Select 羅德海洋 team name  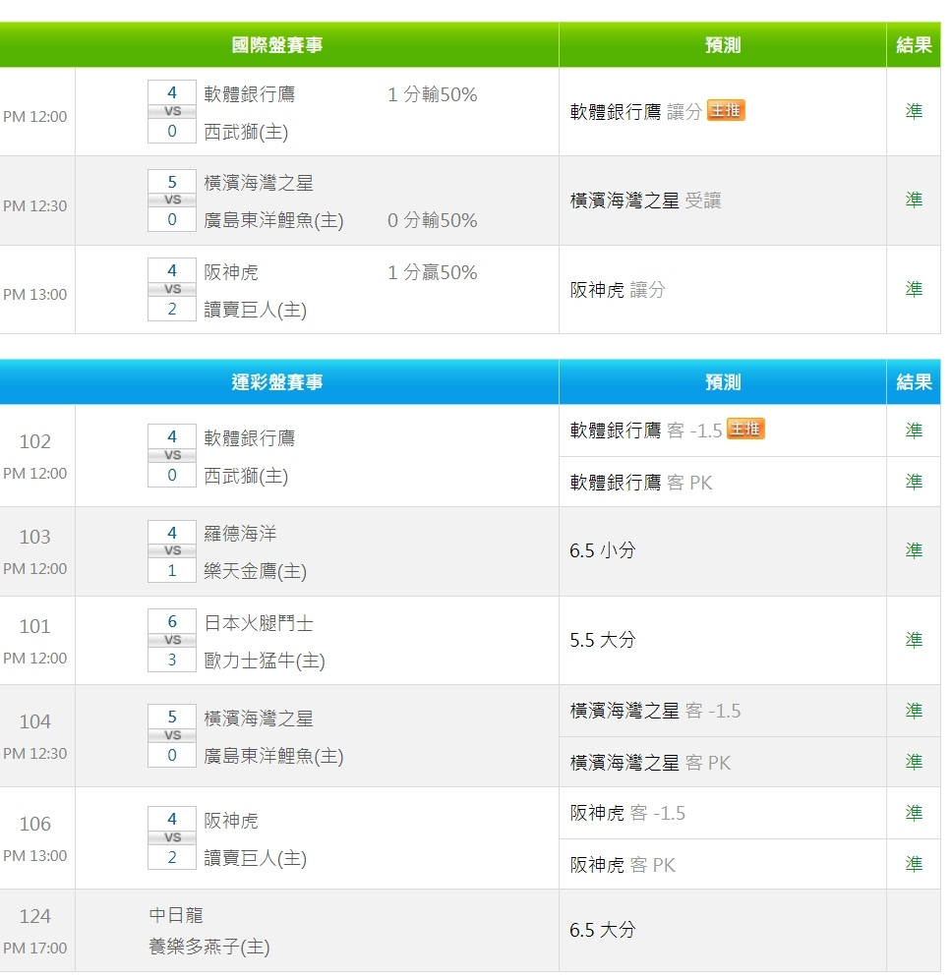tap(240, 534)
